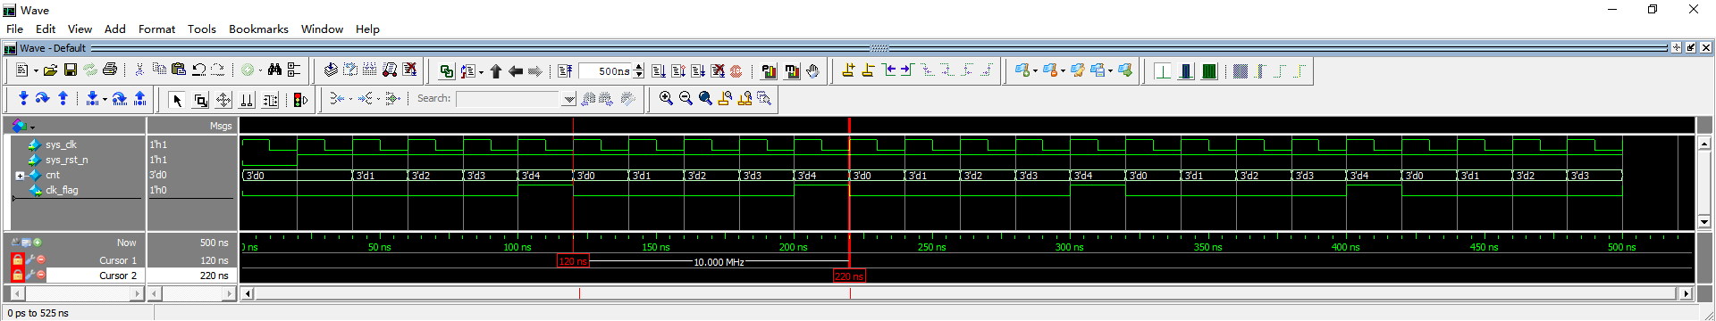Click the Zoom Full icon
The image size is (1716, 321).
tap(705, 99)
